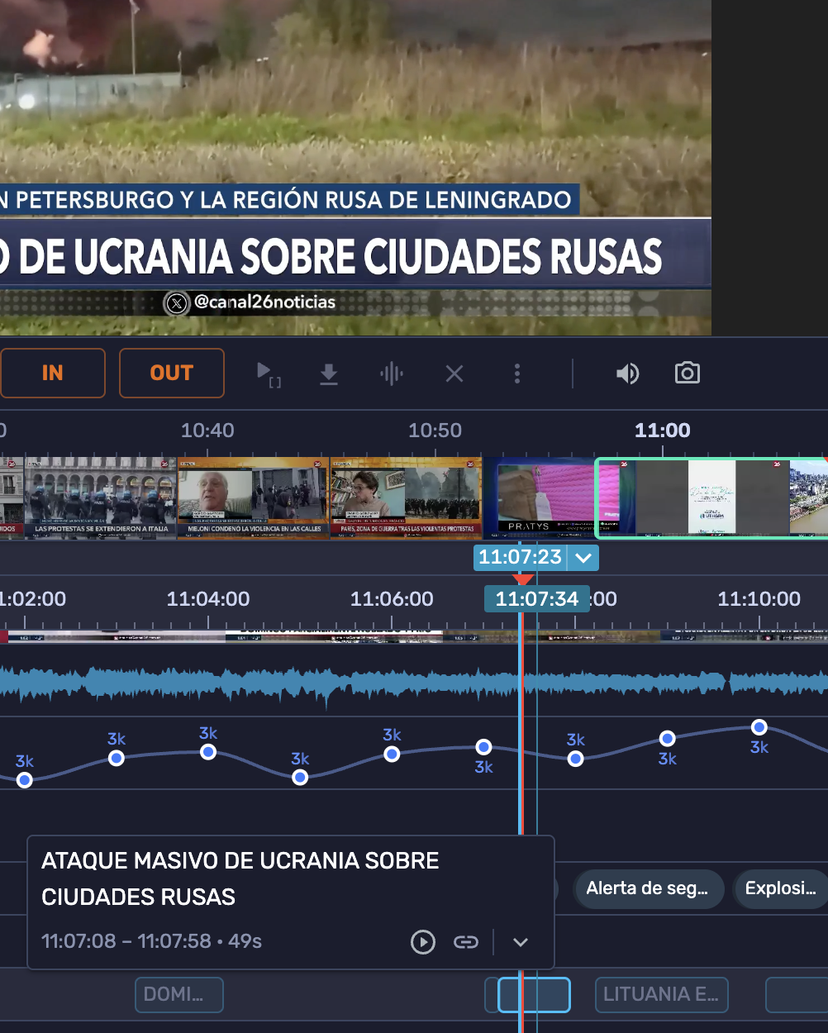Expand the 11:07:23 timestamp dropdown chevron

click(583, 558)
